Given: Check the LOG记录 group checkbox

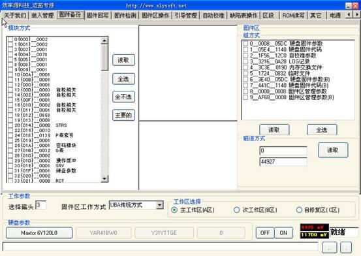Looking at the screenshot, I should [245, 61].
